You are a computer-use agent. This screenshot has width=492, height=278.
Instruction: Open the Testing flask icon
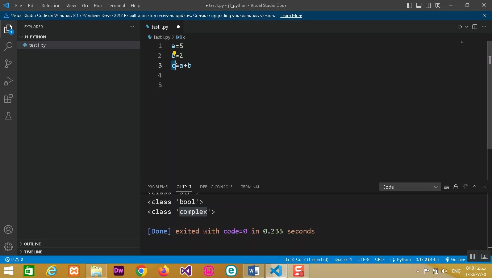click(x=8, y=116)
